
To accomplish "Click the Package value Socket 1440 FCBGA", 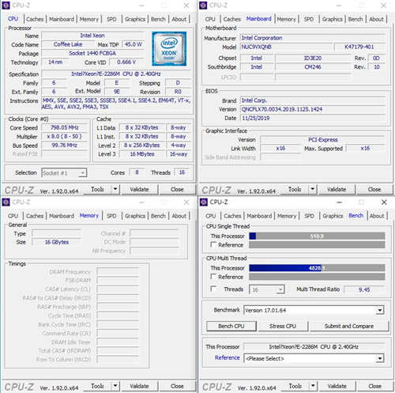I will tap(92, 53).
